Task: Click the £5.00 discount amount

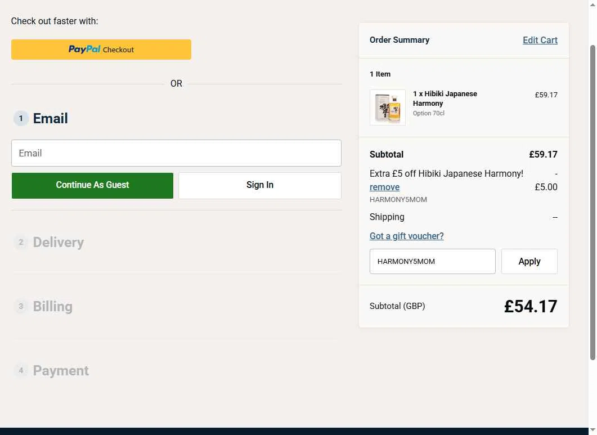Action: pos(546,187)
